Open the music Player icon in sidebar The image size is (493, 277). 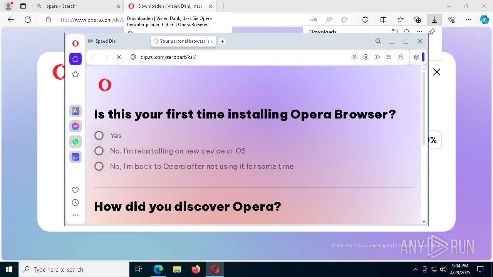(x=75, y=157)
